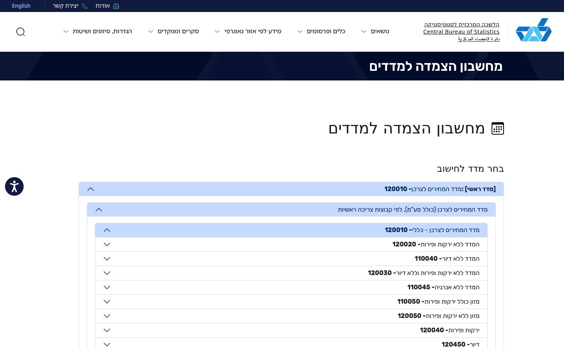Image resolution: width=564 pixels, height=352 pixels.
Task: Click calendar icon next to page heading
Action: pyautogui.click(x=498, y=128)
